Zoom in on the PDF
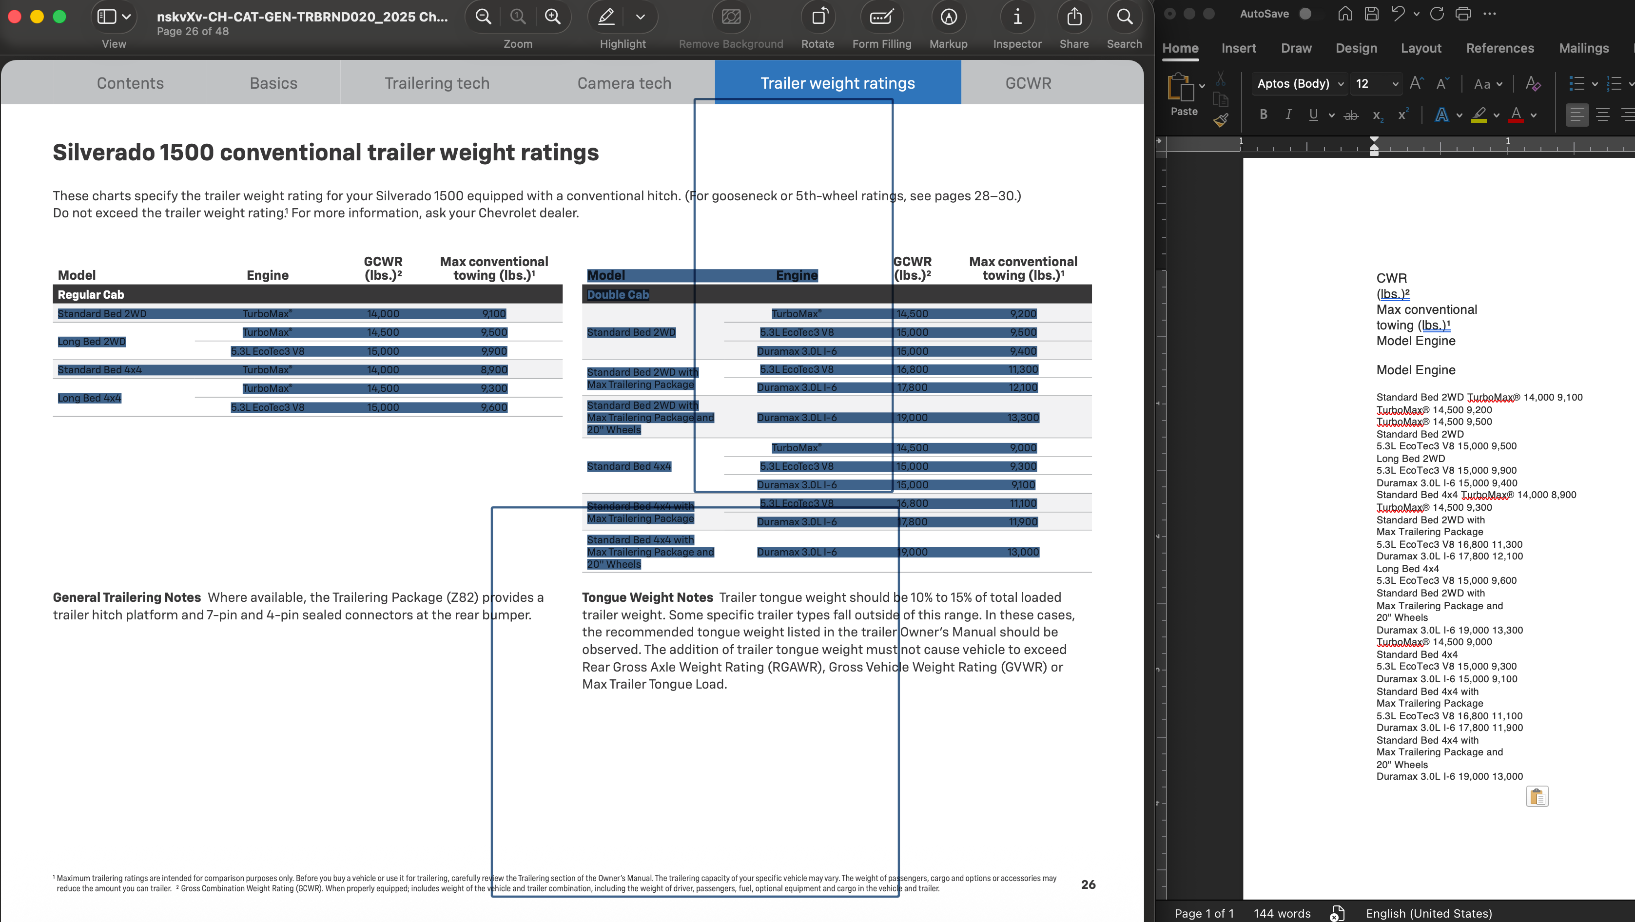The height and width of the screenshot is (922, 1635). (x=552, y=17)
